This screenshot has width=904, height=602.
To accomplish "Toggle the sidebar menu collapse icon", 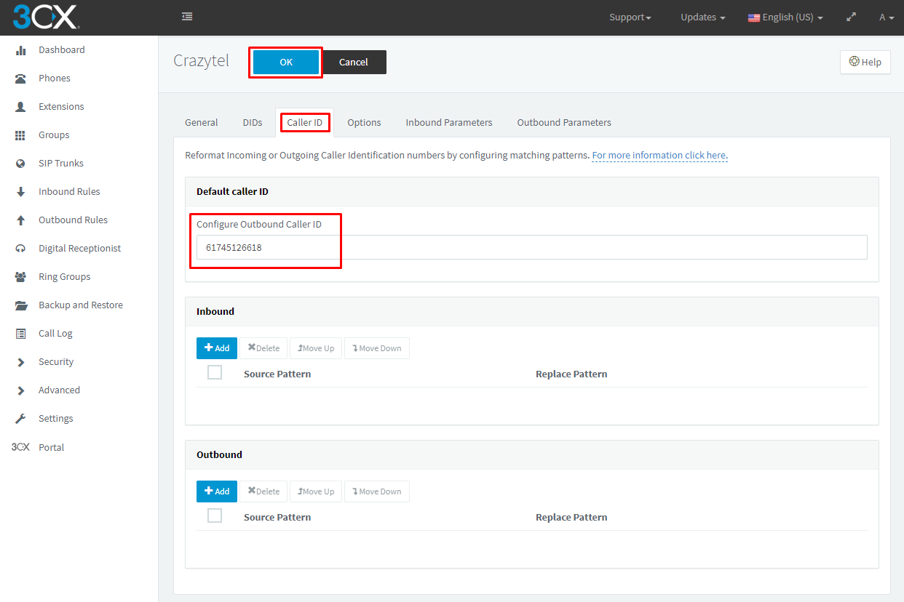I will (187, 17).
